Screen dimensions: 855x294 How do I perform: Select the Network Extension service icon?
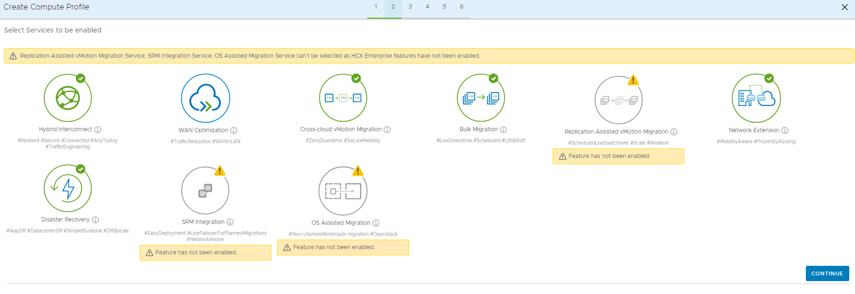tap(756, 98)
